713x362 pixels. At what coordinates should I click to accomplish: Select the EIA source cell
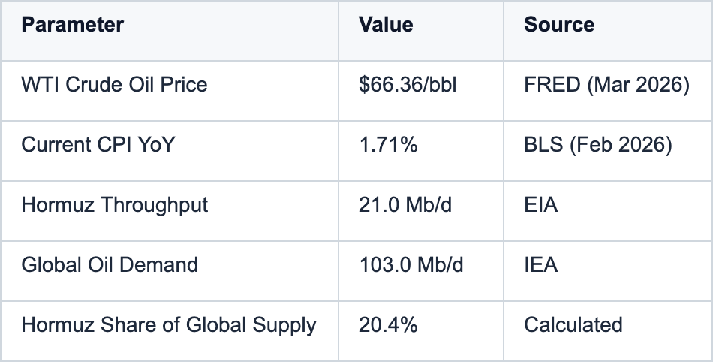pos(540,205)
